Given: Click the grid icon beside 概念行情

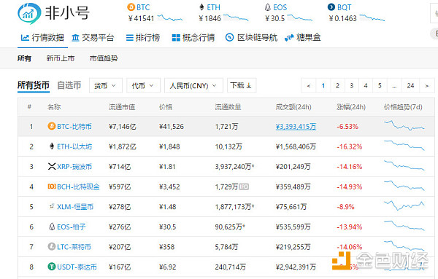Looking at the screenshot, I should click(x=176, y=38).
